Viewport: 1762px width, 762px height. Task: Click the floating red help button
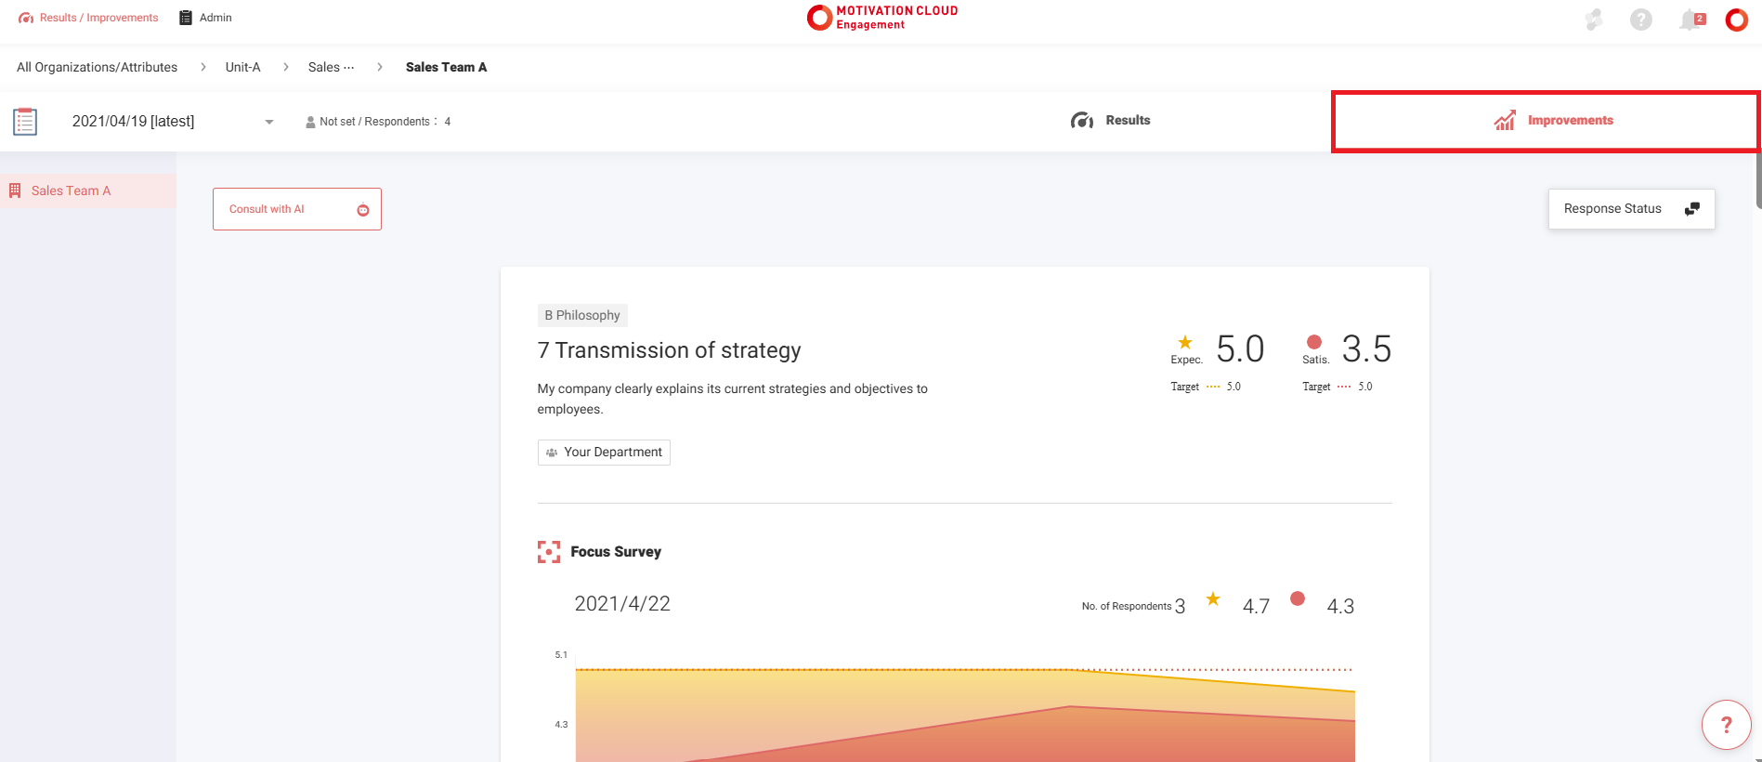click(x=1726, y=725)
